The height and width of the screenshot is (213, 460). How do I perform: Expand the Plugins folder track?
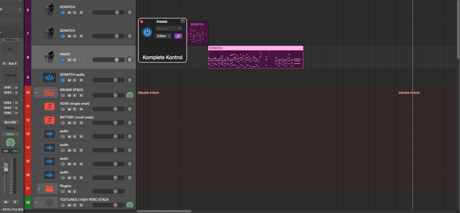pyautogui.click(x=39, y=189)
